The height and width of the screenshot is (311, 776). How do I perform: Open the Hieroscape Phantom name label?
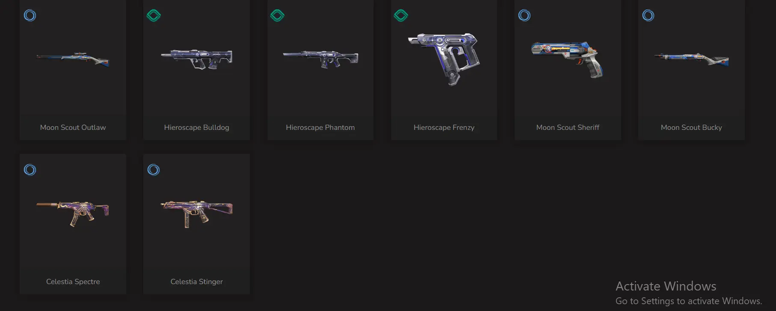click(320, 127)
